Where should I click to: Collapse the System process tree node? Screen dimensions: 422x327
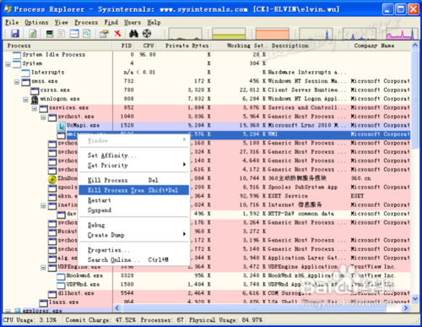click(8, 64)
